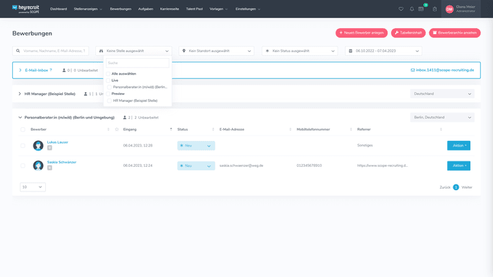Screen dimensions: 493x277
Task: Open the date range picker field
Action: click(383, 51)
